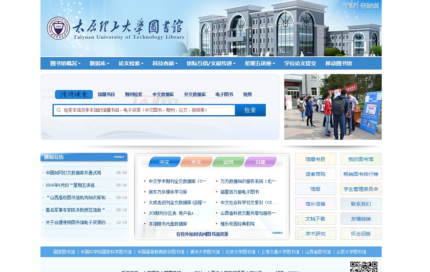Click the 畅销图书排行榜 button
430x272 pixels.
click(x=361, y=174)
